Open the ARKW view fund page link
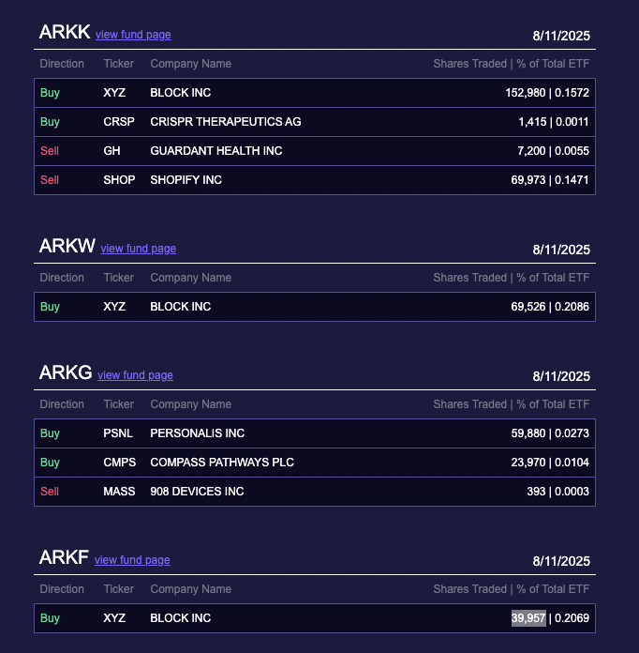 pyautogui.click(x=138, y=249)
